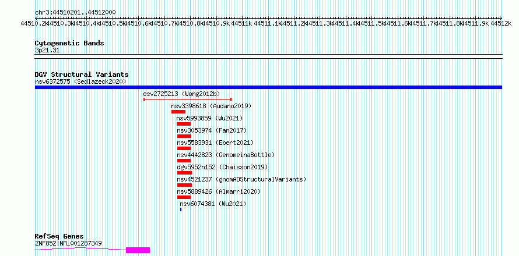The height and width of the screenshot is (256, 519).
Task: Click the 44512k ruler tick label
Action: [x=501, y=23]
